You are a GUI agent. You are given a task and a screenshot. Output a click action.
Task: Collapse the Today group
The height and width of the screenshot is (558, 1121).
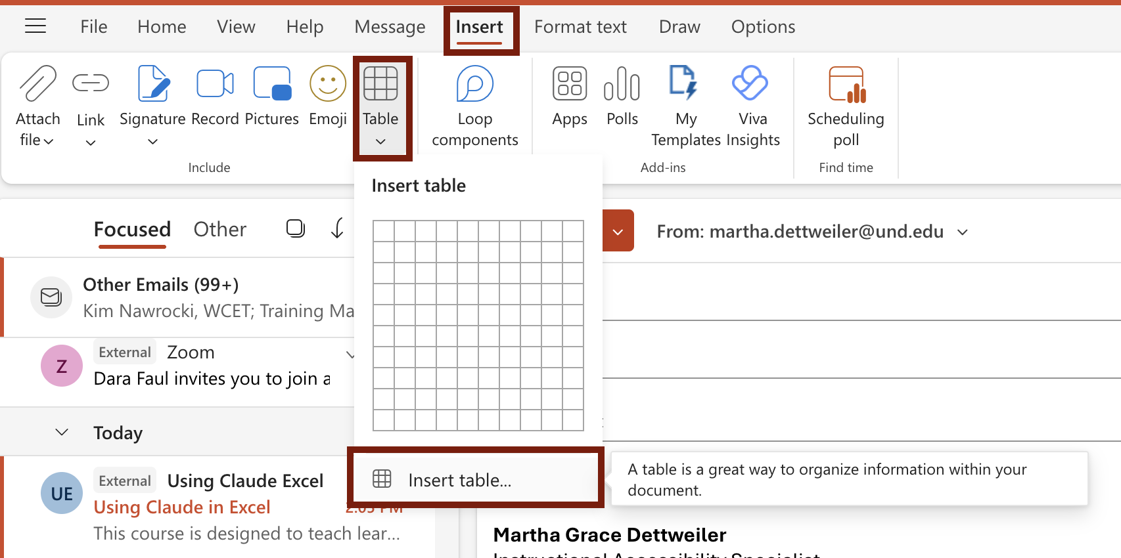[62, 432]
